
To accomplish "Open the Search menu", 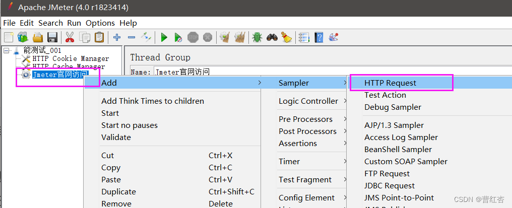I will click(x=50, y=23).
